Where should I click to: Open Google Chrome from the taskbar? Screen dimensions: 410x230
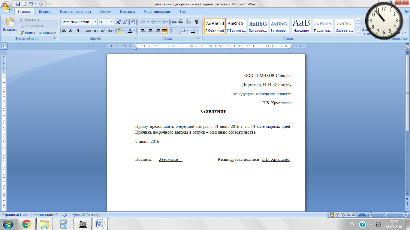coord(26,224)
